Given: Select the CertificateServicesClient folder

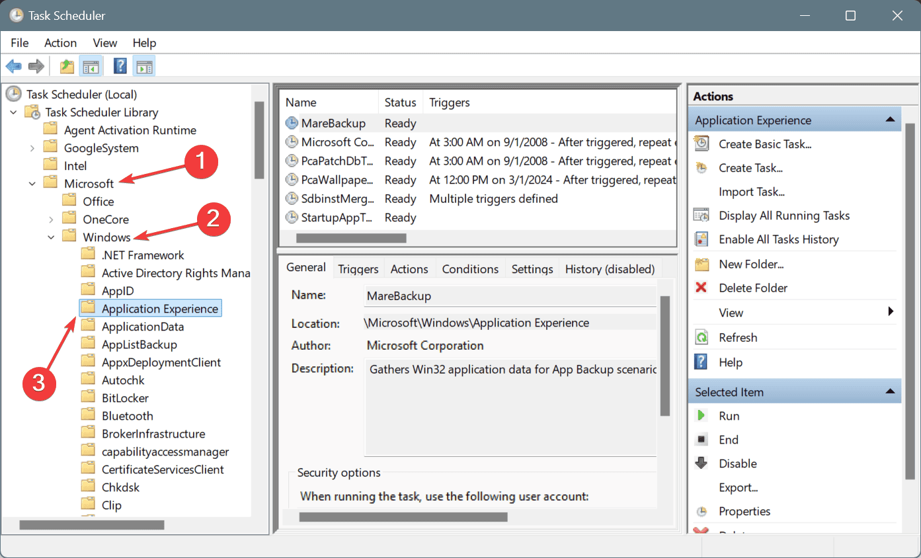Looking at the screenshot, I should coord(163,469).
